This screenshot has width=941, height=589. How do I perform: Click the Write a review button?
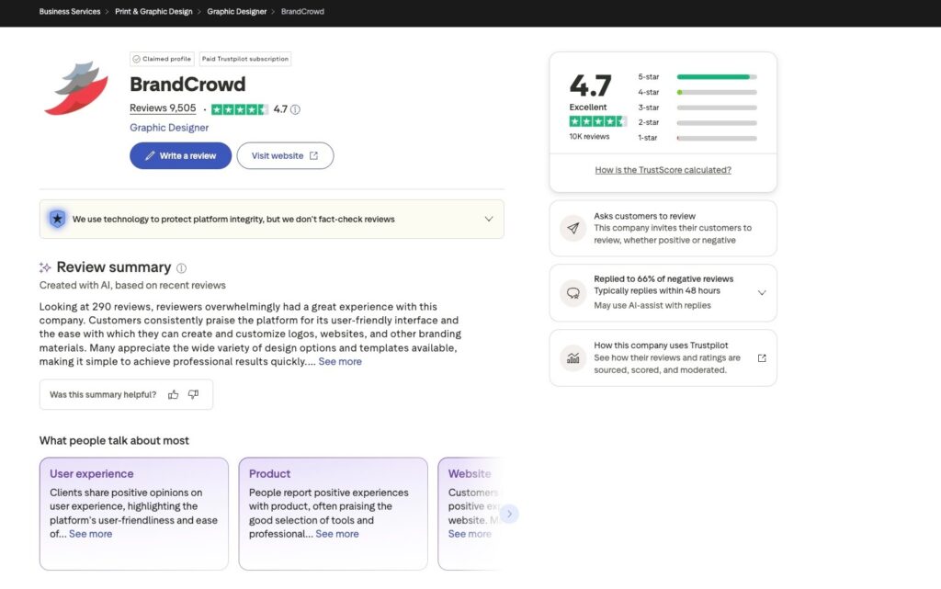click(181, 155)
